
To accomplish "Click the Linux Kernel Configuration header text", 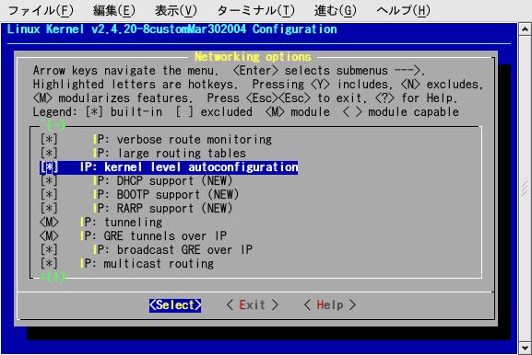I will 172,29.
